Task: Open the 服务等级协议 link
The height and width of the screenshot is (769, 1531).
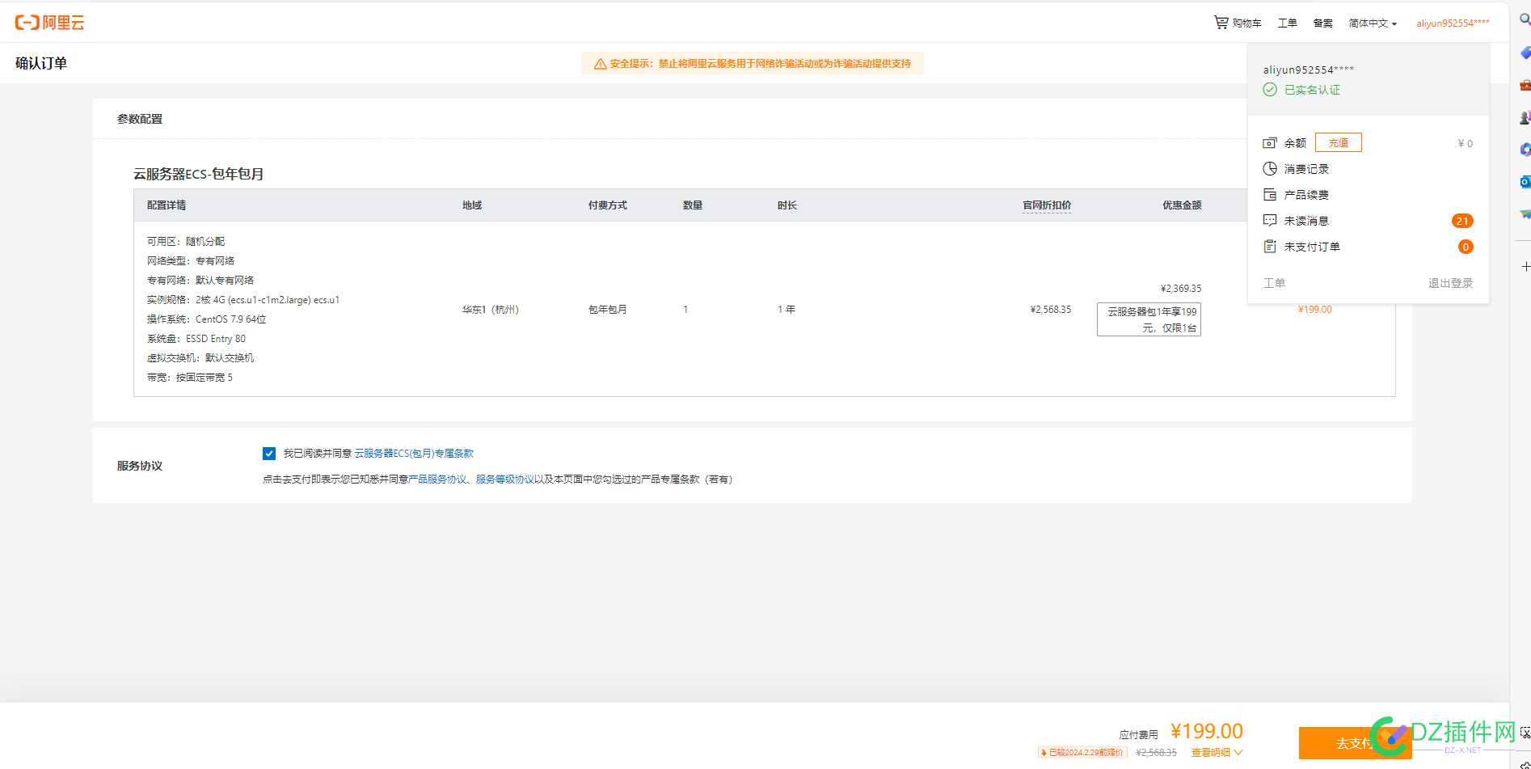Action: pos(505,480)
